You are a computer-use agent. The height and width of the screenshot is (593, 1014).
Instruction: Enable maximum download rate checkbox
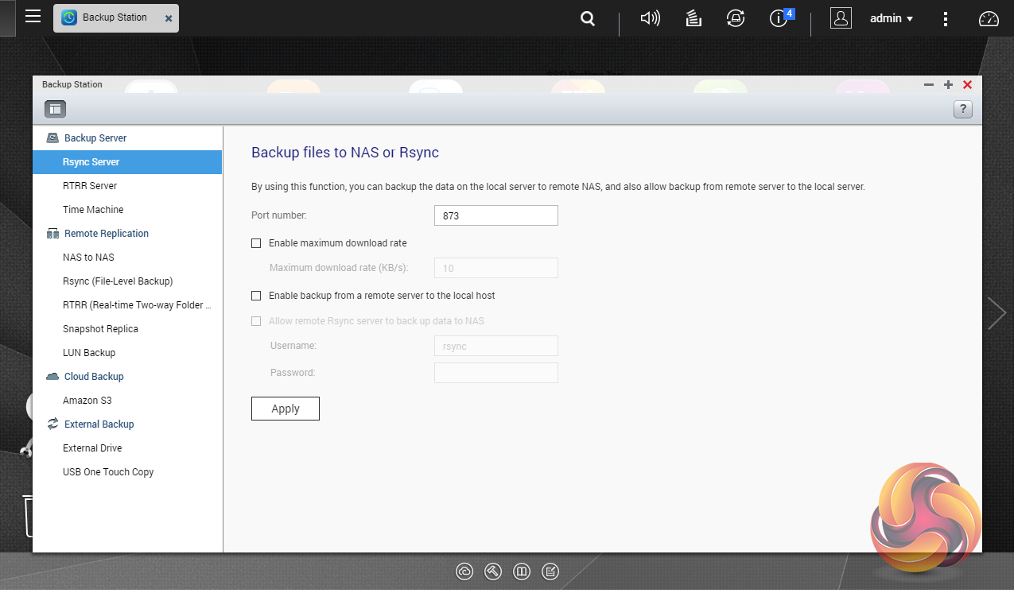pyautogui.click(x=256, y=243)
